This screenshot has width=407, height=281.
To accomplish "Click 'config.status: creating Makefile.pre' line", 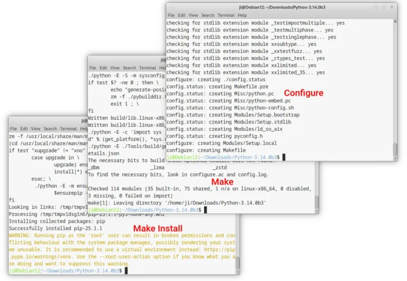I will (x=217, y=87).
